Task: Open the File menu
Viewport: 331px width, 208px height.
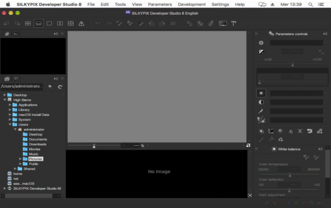Action: [x=91, y=4]
